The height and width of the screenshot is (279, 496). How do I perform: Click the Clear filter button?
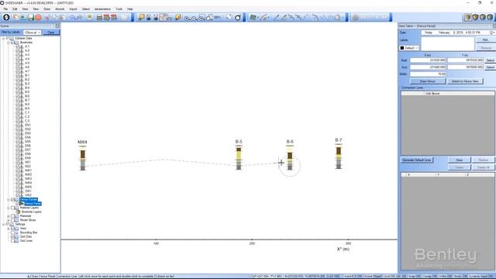pos(51,33)
